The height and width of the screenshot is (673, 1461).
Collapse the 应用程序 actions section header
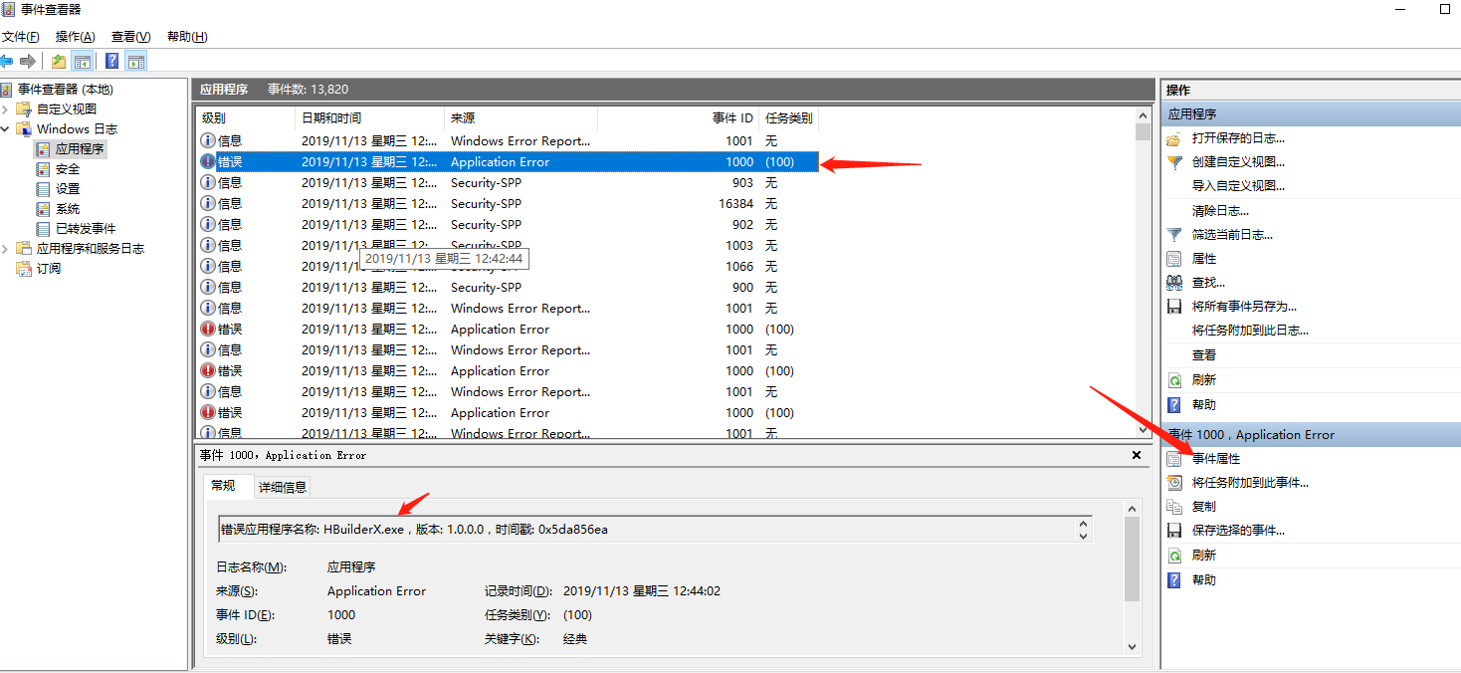1311,114
